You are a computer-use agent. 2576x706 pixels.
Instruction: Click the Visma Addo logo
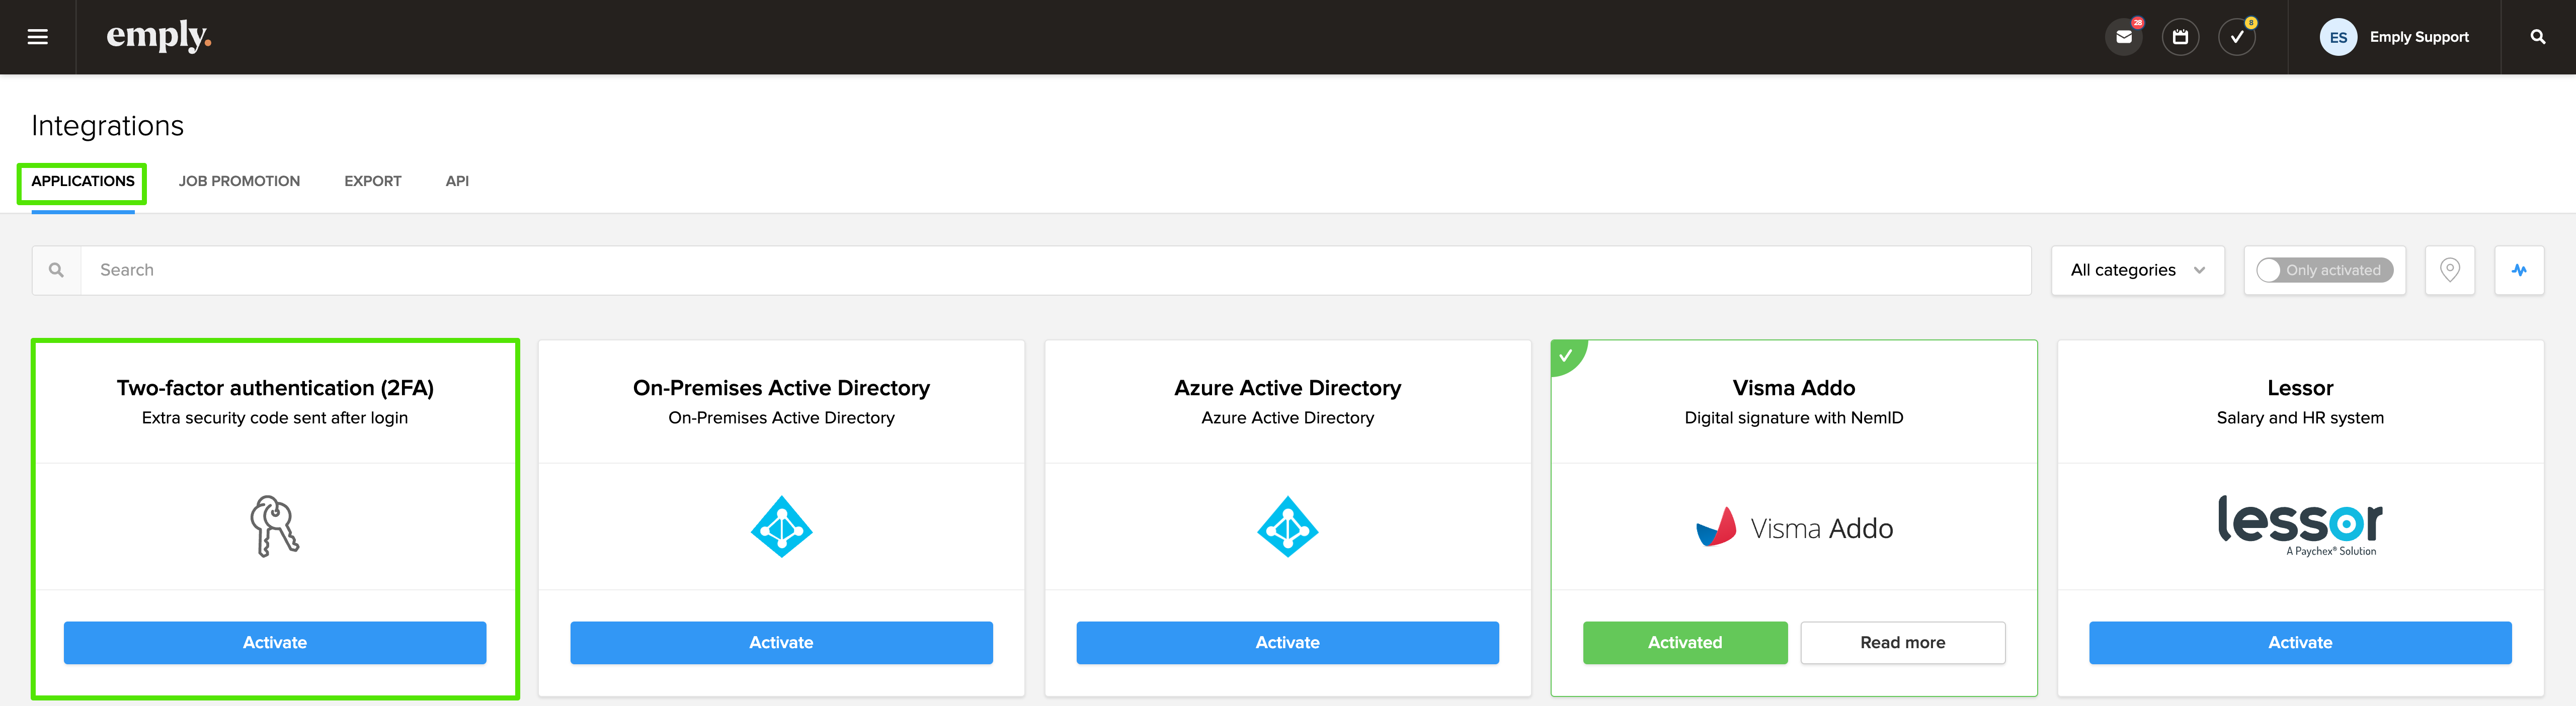click(1793, 527)
